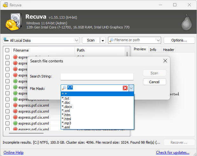Switch to the Header tab
Screen dimensions: 197x156
[168, 50]
